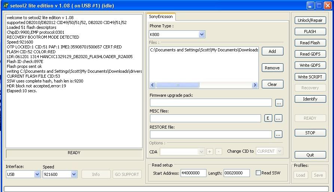Browse for MISC files
Screen dimensions: 334x192
(278, 118)
